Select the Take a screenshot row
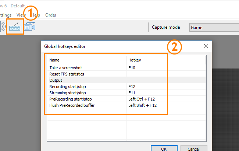 click(x=126, y=68)
